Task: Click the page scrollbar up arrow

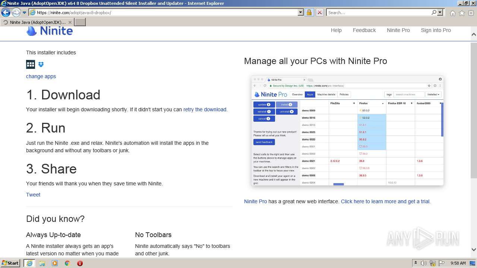Action: (x=474, y=35)
